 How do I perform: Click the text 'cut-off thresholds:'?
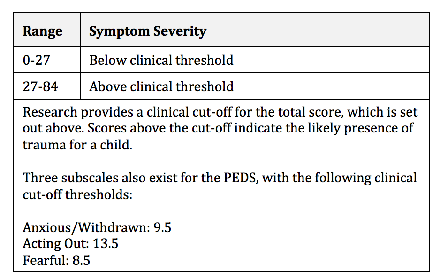(x=77, y=194)
